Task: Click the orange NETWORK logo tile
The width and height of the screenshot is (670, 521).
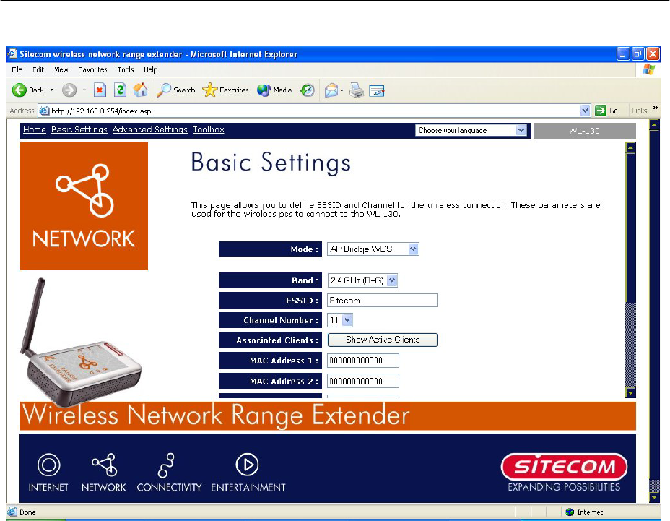Action: [84, 206]
